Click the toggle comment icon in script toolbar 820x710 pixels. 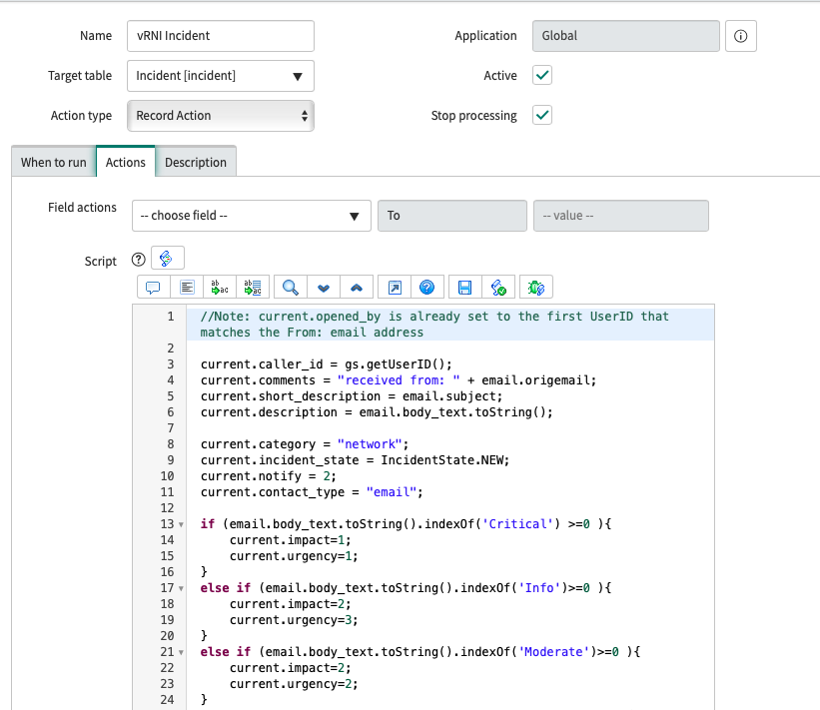tap(154, 288)
